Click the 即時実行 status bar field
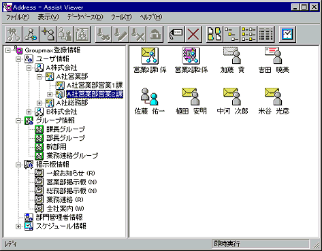The image size is (322, 251). (x=261, y=244)
